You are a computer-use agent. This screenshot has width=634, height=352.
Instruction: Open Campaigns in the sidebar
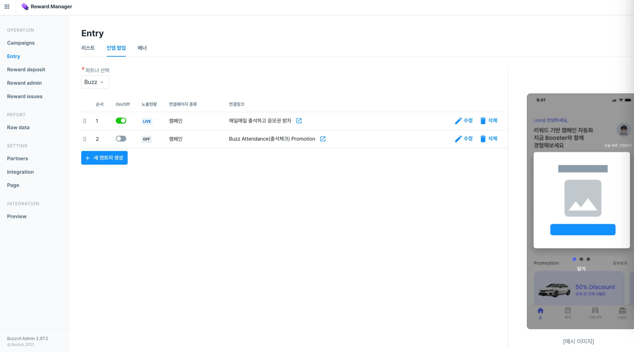pyautogui.click(x=21, y=43)
